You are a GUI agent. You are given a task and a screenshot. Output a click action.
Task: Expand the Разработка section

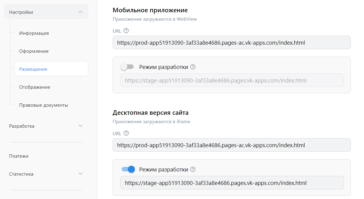[x=80, y=126]
